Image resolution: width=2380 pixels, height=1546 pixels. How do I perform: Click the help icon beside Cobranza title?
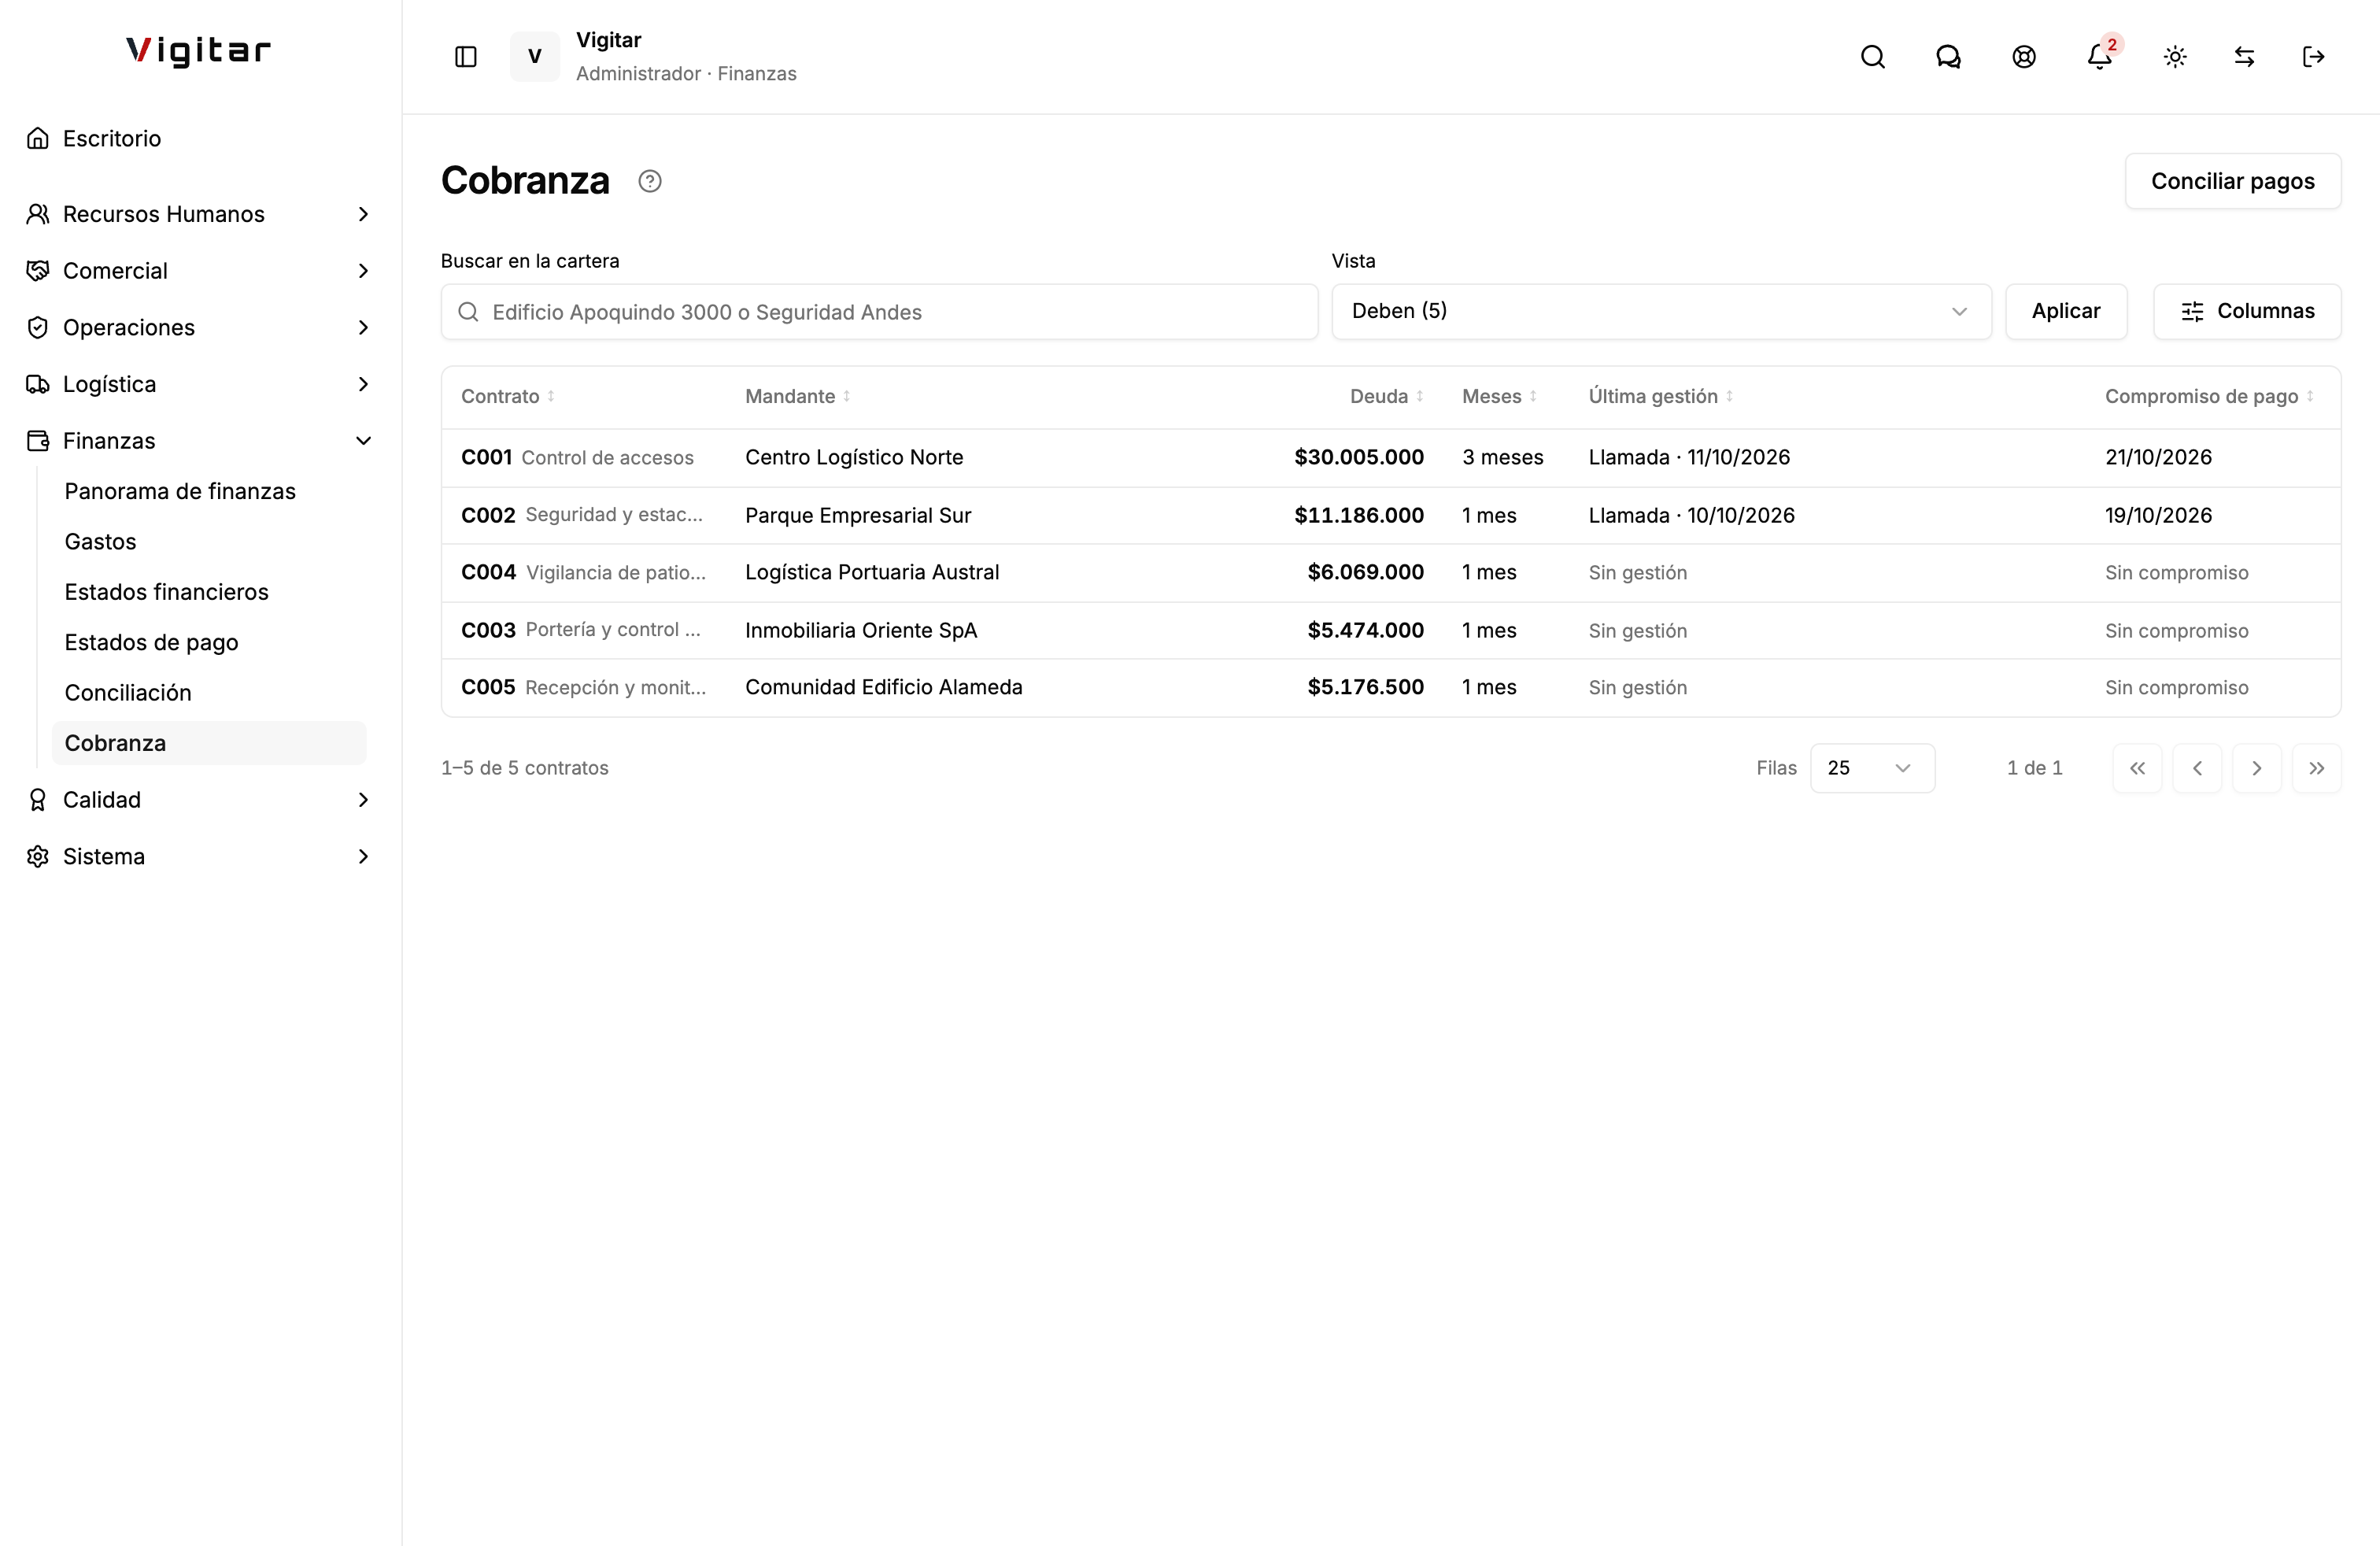point(650,181)
